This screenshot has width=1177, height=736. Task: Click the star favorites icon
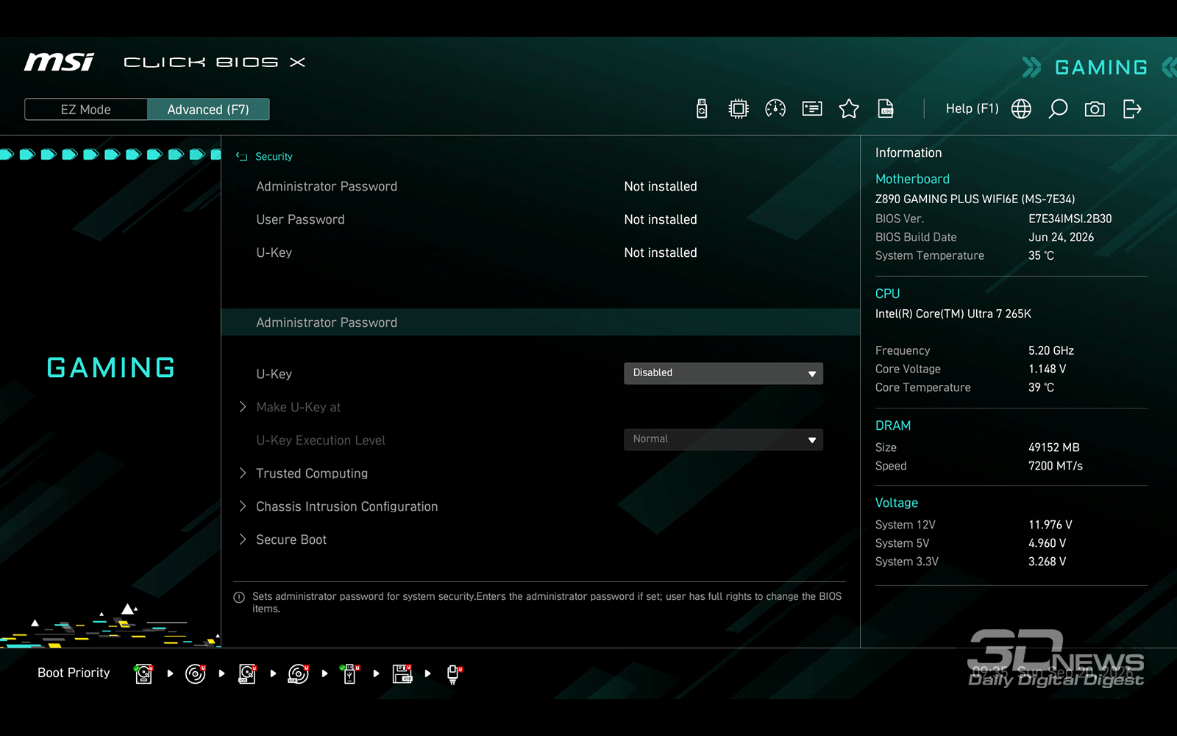point(849,109)
